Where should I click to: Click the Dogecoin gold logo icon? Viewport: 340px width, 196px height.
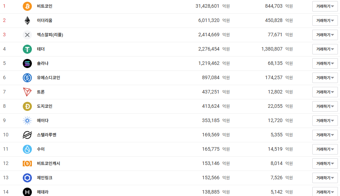[x=27, y=106]
